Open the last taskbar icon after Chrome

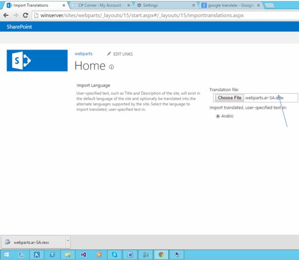[x=177, y=255]
